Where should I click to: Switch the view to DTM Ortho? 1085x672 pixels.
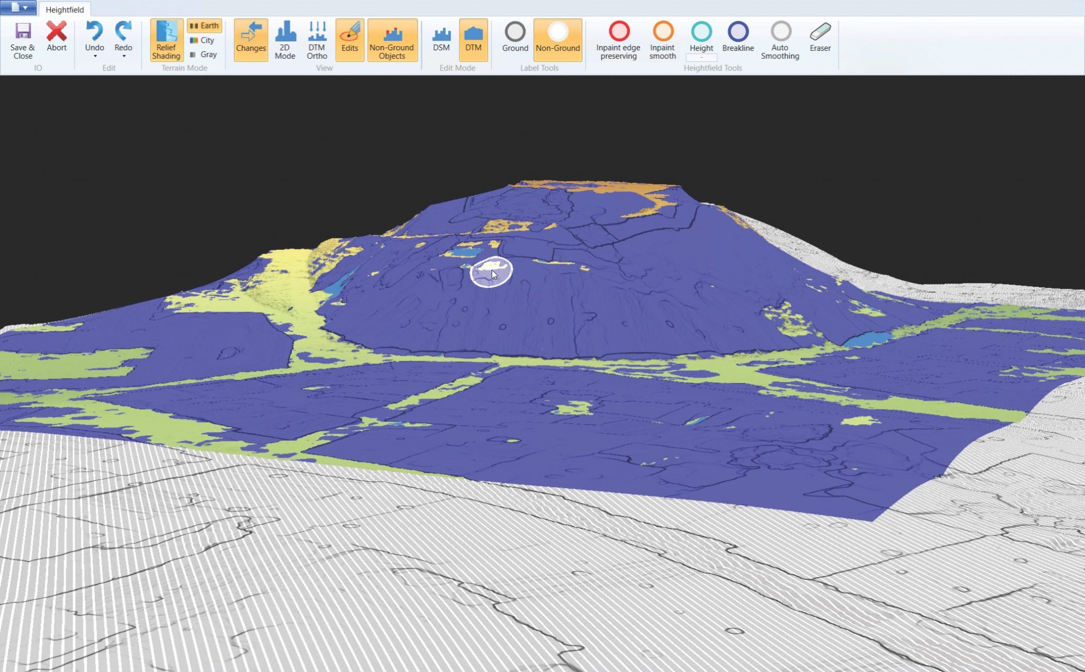pyautogui.click(x=316, y=40)
